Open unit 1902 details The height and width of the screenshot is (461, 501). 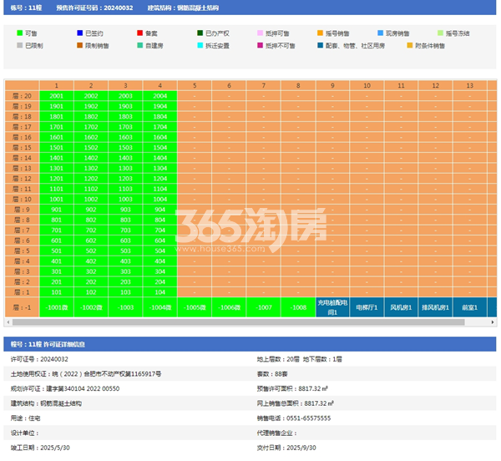tap(91, 106)
